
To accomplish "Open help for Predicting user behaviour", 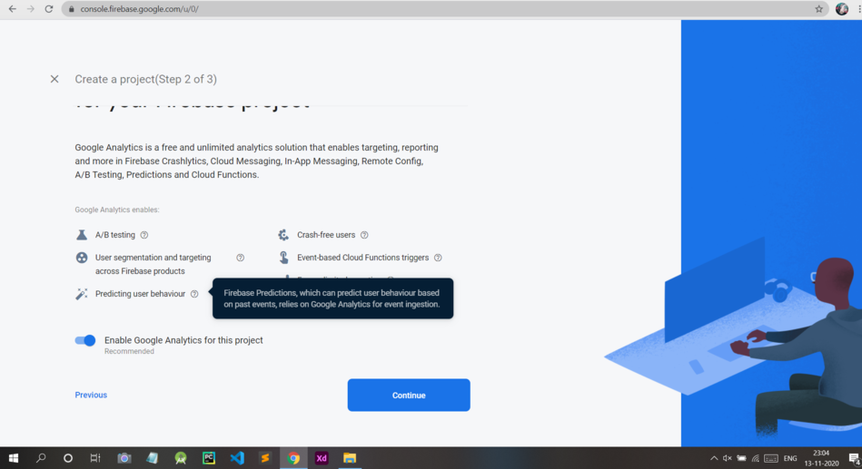I will (x=194, y=294).
